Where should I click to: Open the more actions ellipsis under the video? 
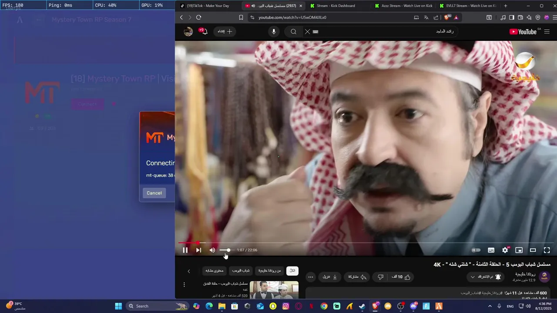tap(310, 277)
